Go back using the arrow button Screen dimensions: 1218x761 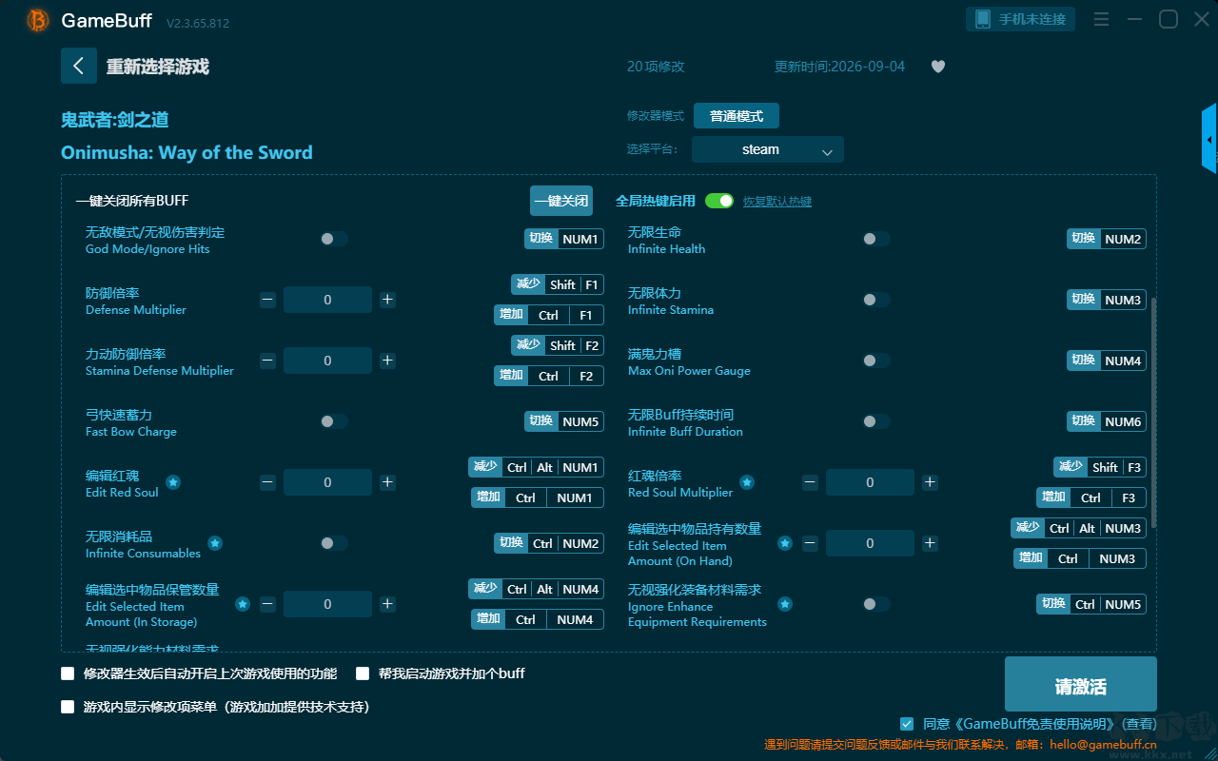tap(79, 66)
